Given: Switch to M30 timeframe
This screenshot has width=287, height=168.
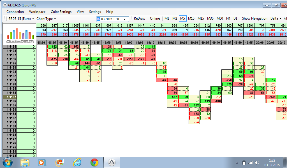Looking at the screenshot, I should [x=210, y=18].
